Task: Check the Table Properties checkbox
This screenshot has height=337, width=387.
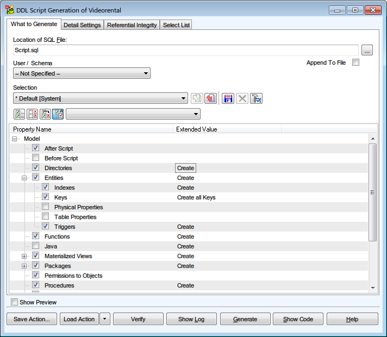Action: [46, 216]
